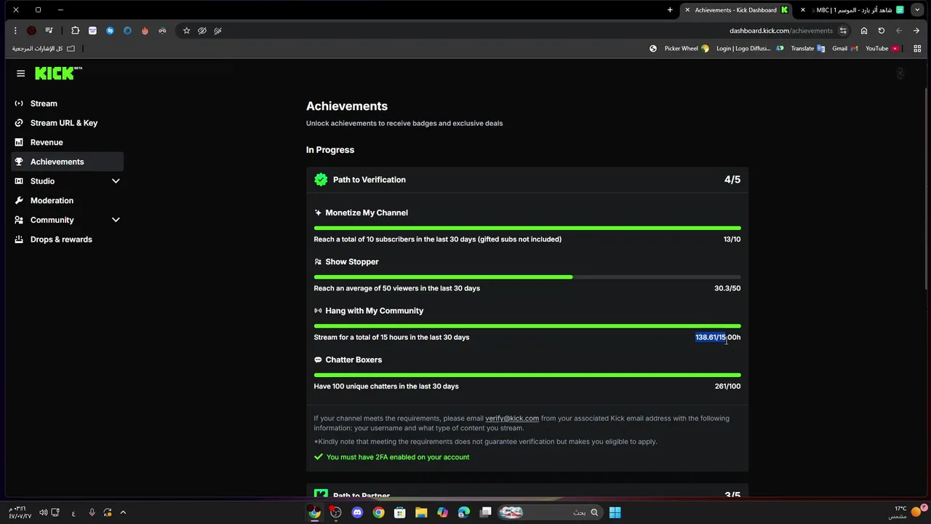Open the browser three-dot menu
Screen dimensions: 931x524
pos(15,31)
